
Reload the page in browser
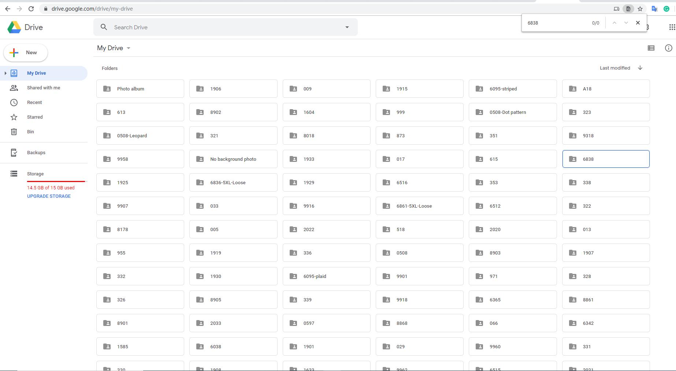pyautogui.click(x=31, y=9)
